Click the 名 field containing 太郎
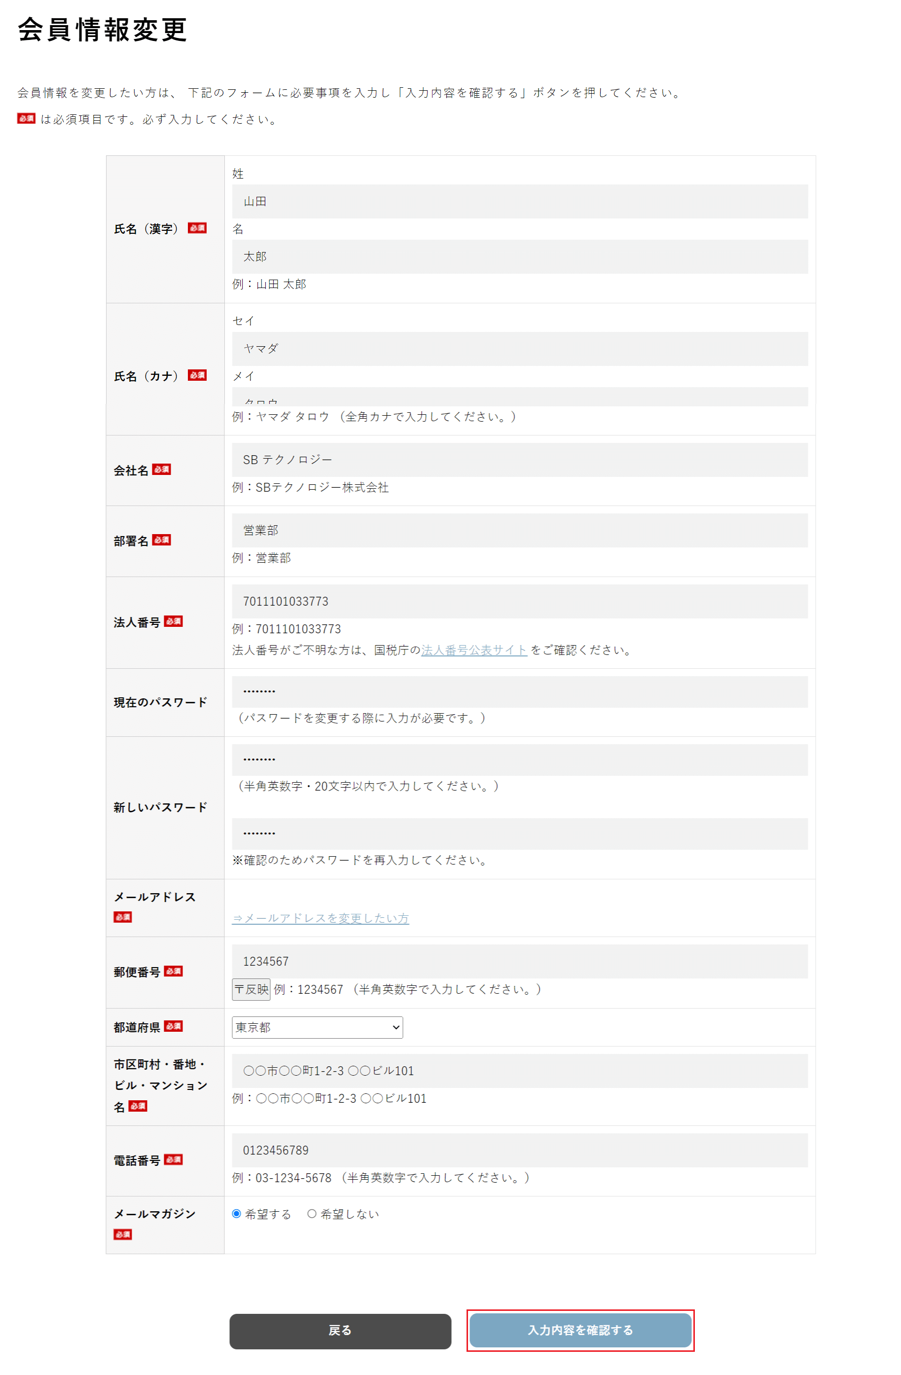This screenshot has height=1375, width=901. tap(519, 256)
